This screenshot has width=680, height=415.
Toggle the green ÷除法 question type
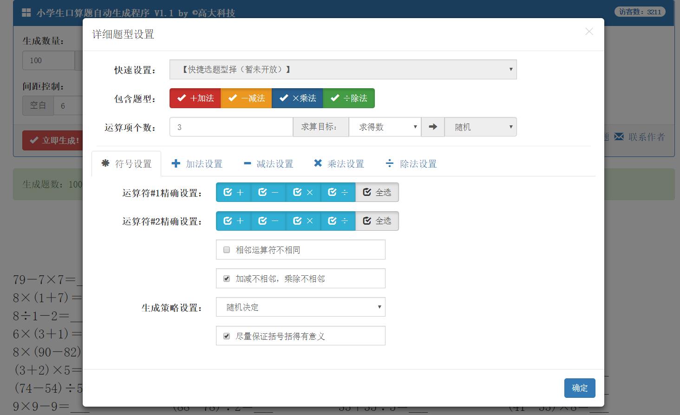349,98
